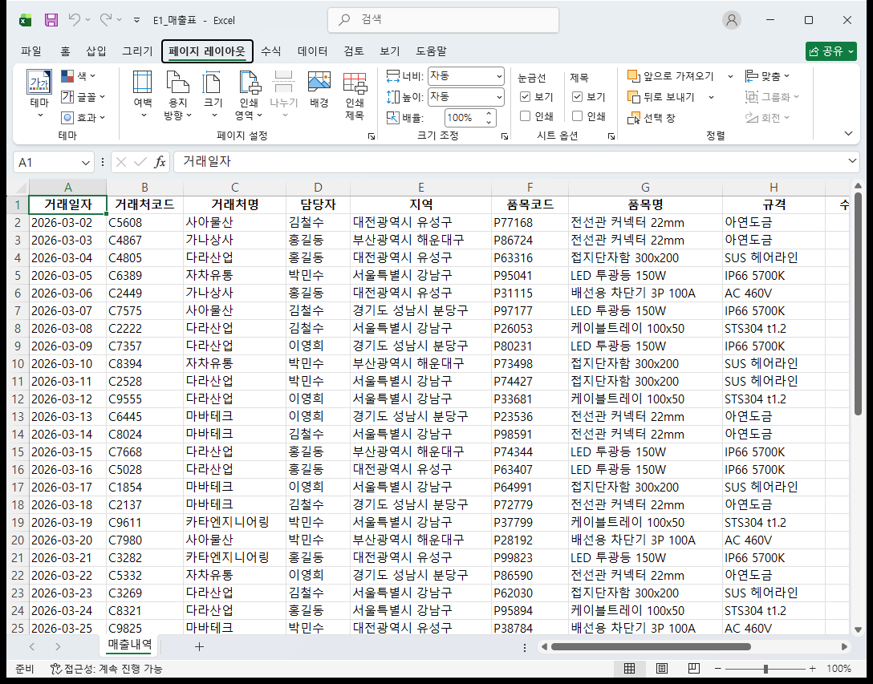
Task: Click the zoom out minus icon
Action: click(717, 669)
